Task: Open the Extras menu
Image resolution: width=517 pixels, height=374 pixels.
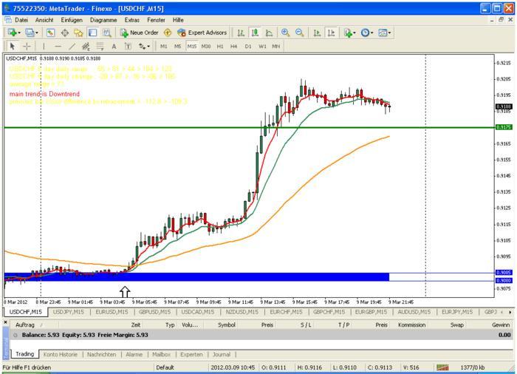Action: click(x=132, y=20)
